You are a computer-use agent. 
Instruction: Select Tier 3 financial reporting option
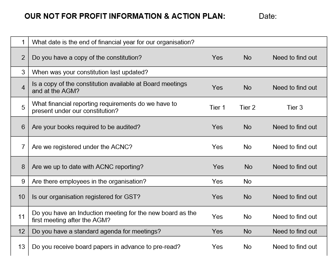coord(295,107)
